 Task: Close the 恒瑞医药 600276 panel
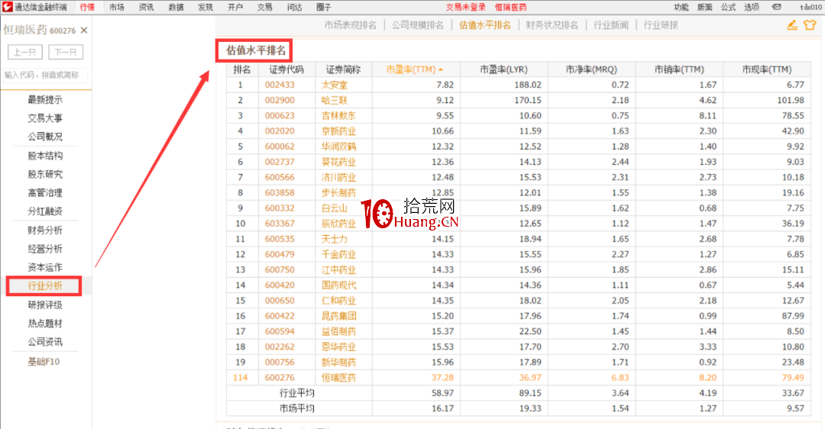[x=84, y=31]
